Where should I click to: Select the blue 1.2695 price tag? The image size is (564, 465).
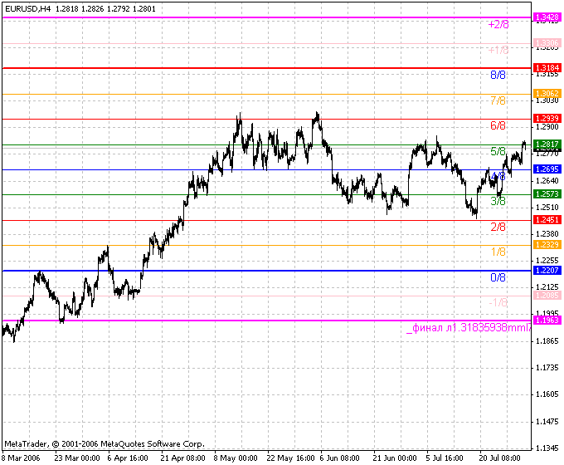coord(547,169)
